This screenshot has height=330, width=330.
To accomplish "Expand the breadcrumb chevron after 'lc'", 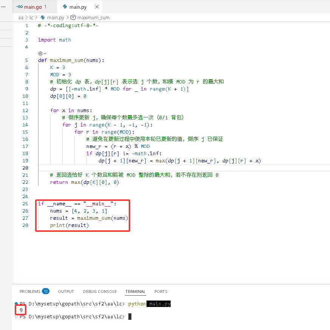I will [36, 17].
